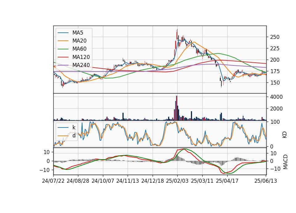Click the 24/08/28 date label
This screenshot has height=213, width=296.
(78, 181)
